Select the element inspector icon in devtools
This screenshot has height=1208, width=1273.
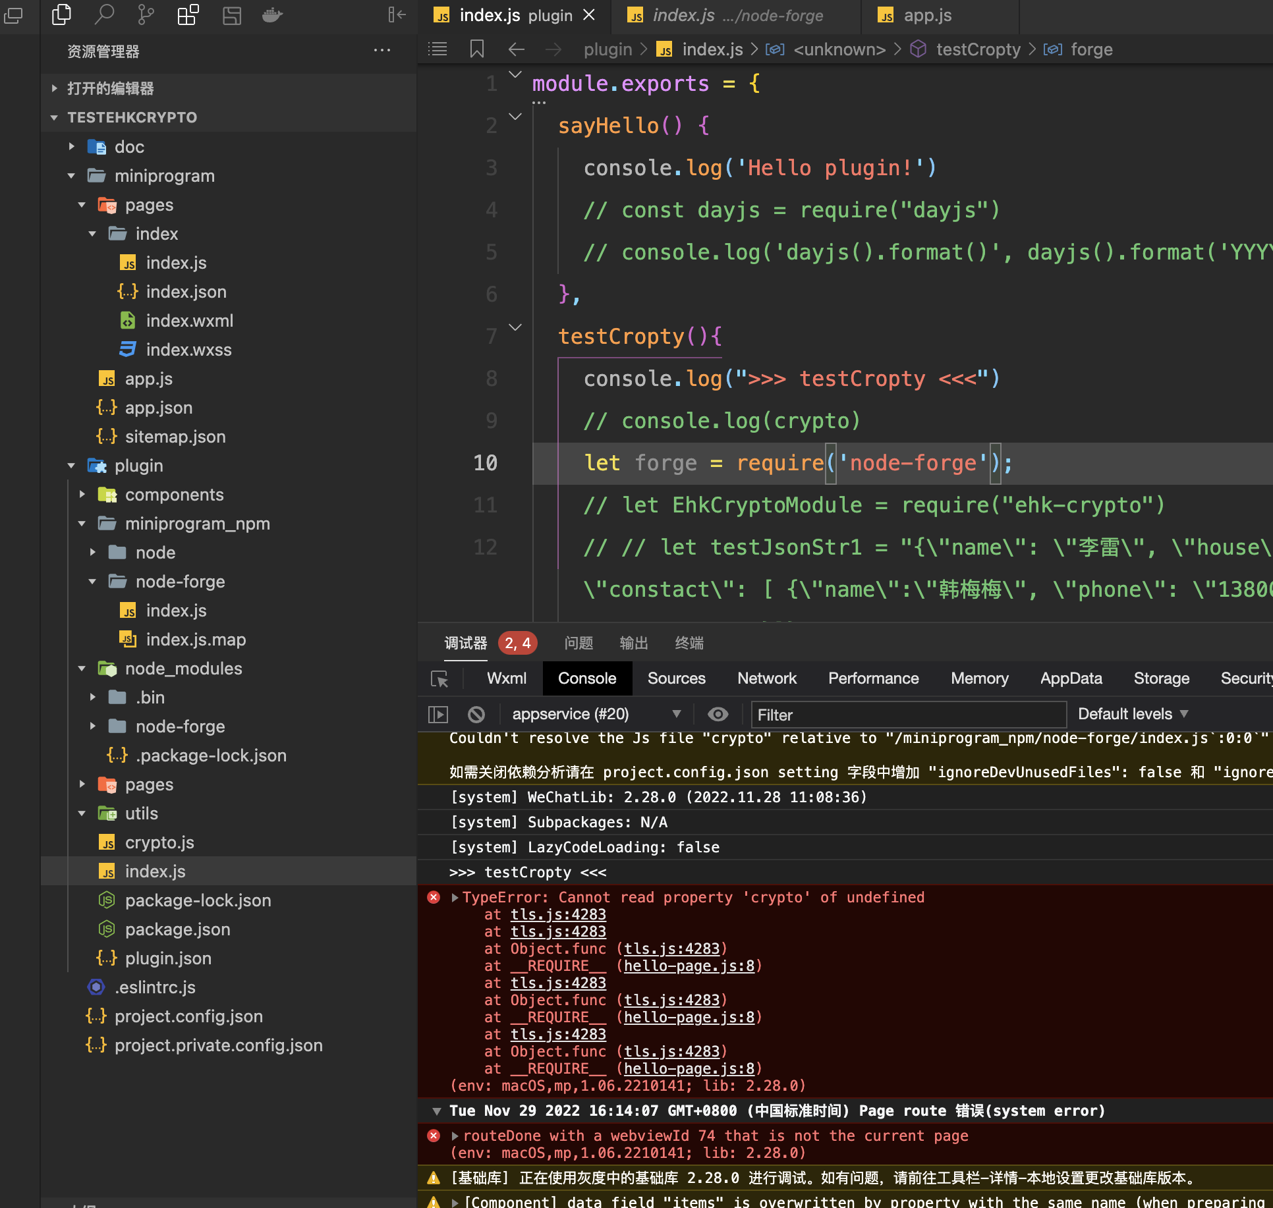[x=439, y=679]
